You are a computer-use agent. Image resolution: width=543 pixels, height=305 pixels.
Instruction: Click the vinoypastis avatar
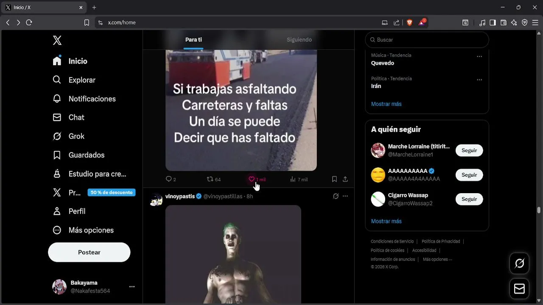coord(156,200)
